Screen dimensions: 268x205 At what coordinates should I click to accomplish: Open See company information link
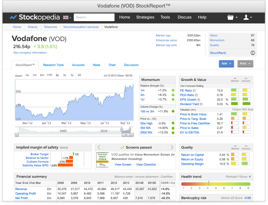pos(31,52)
